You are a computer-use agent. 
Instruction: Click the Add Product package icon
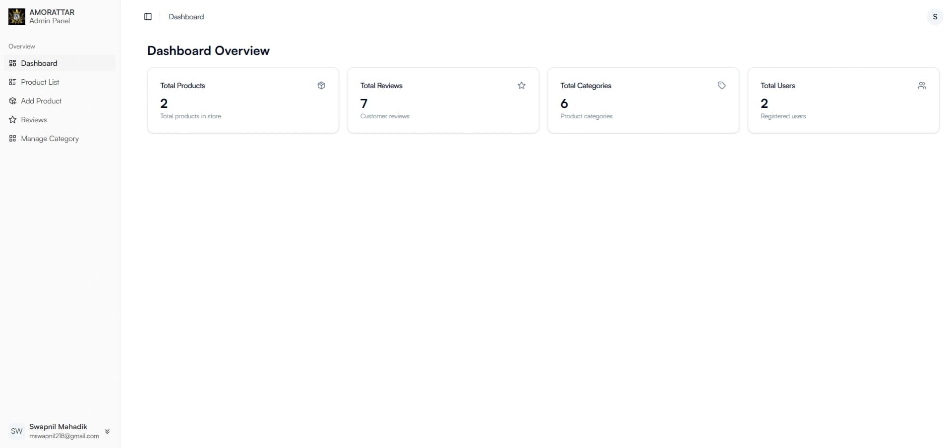coord(13,101)
